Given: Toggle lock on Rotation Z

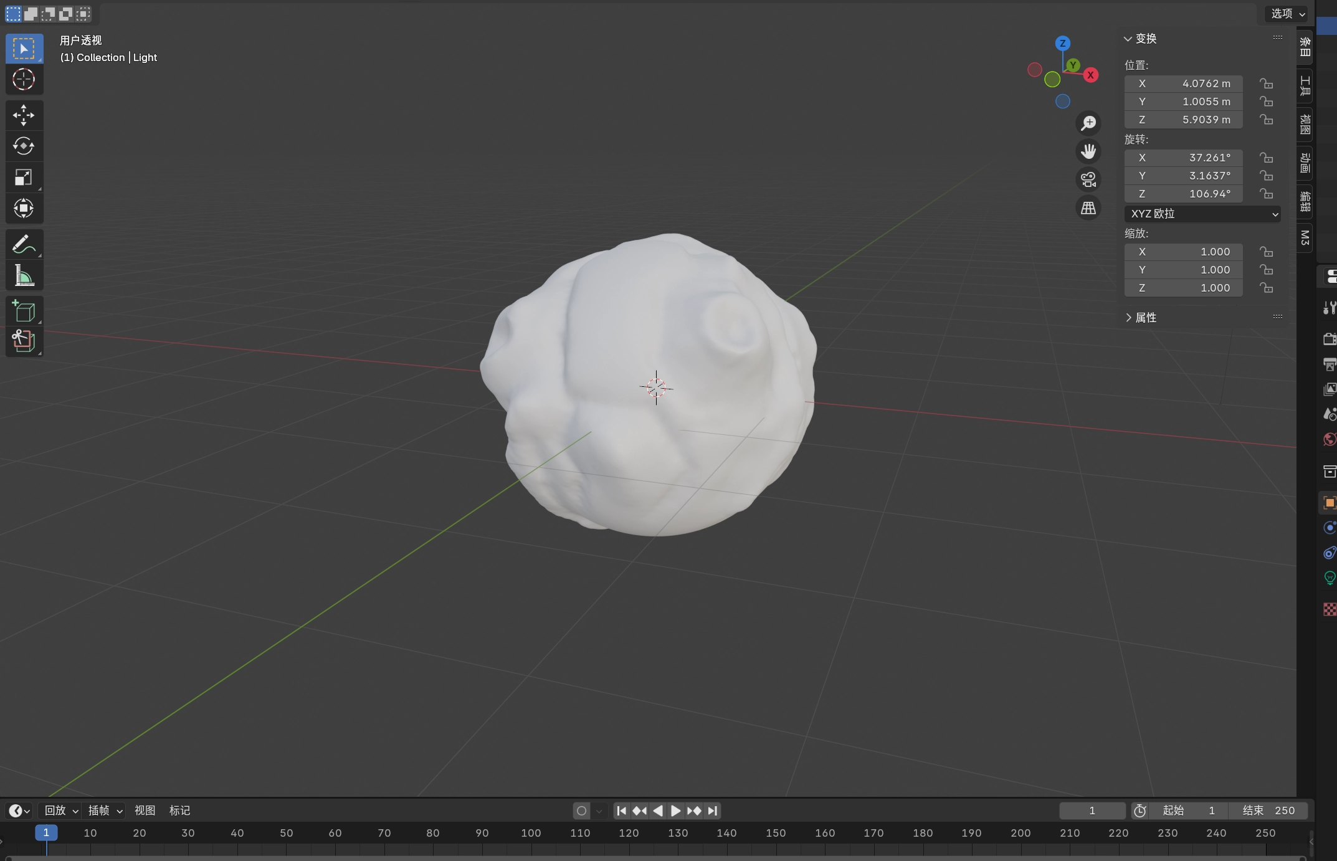Looking at the screenshot, I should pos(1266,194).
